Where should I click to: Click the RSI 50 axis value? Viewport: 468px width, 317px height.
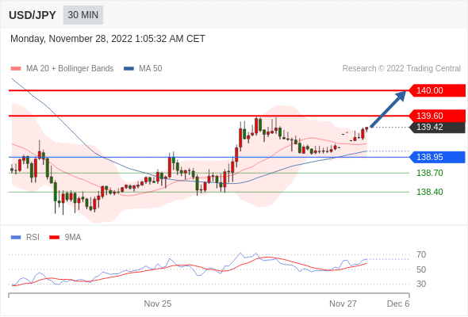click(x=421, y=269)
